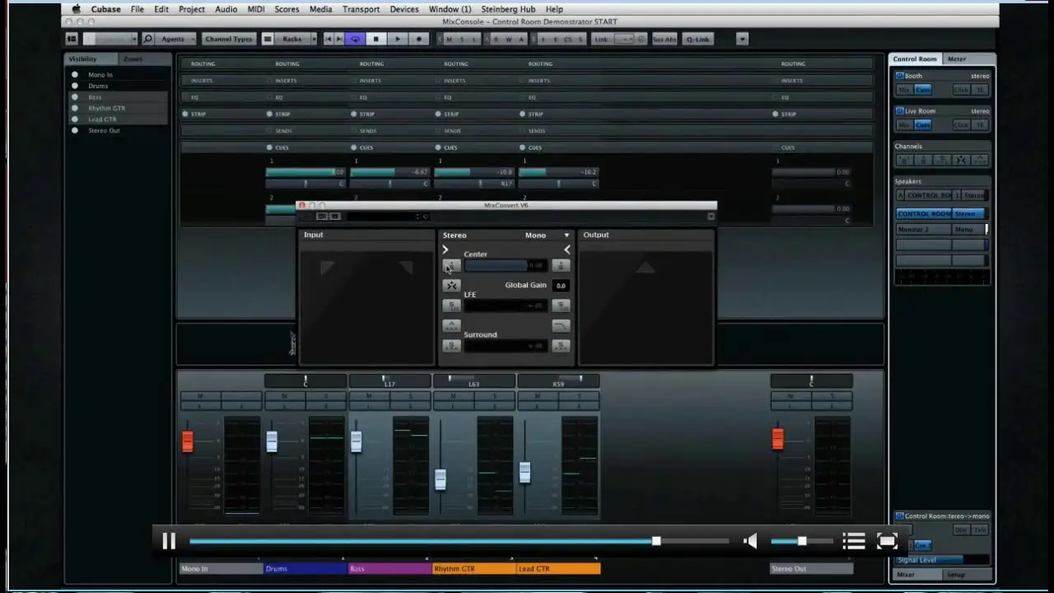
Task: Select the blue CONTROL ROOM speaker row
Action: point(941,213)
